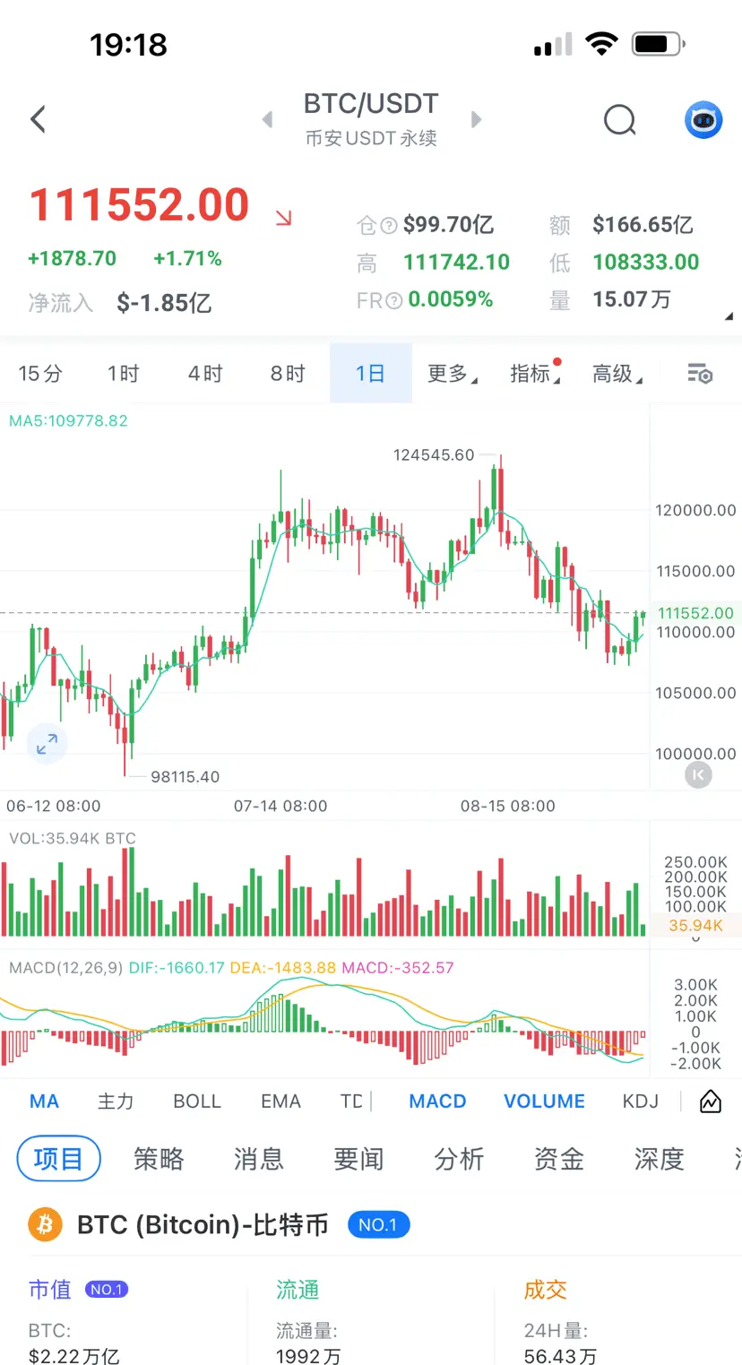Toggle the MA indicator

44,1102
